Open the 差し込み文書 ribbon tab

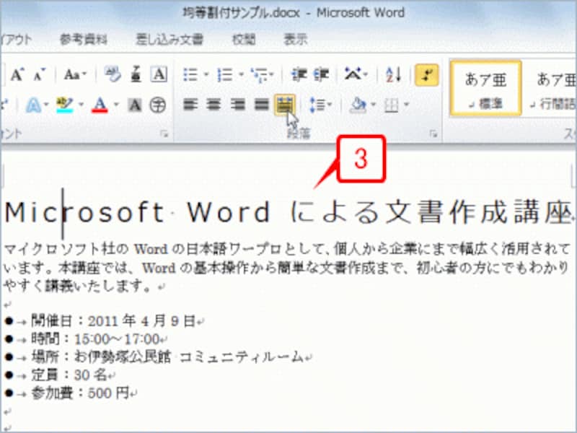pos(169,39)
